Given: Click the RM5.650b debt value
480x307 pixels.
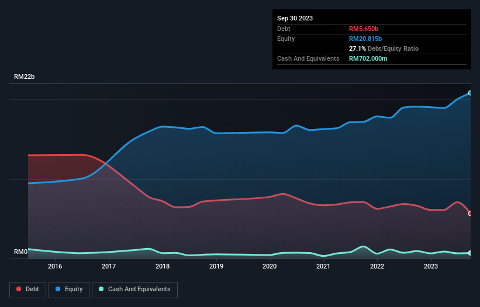Looking at the screenshot, I should point(364,29).
